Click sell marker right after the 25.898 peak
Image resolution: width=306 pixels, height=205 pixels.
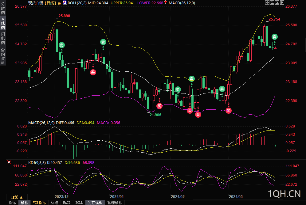(62, 45)
